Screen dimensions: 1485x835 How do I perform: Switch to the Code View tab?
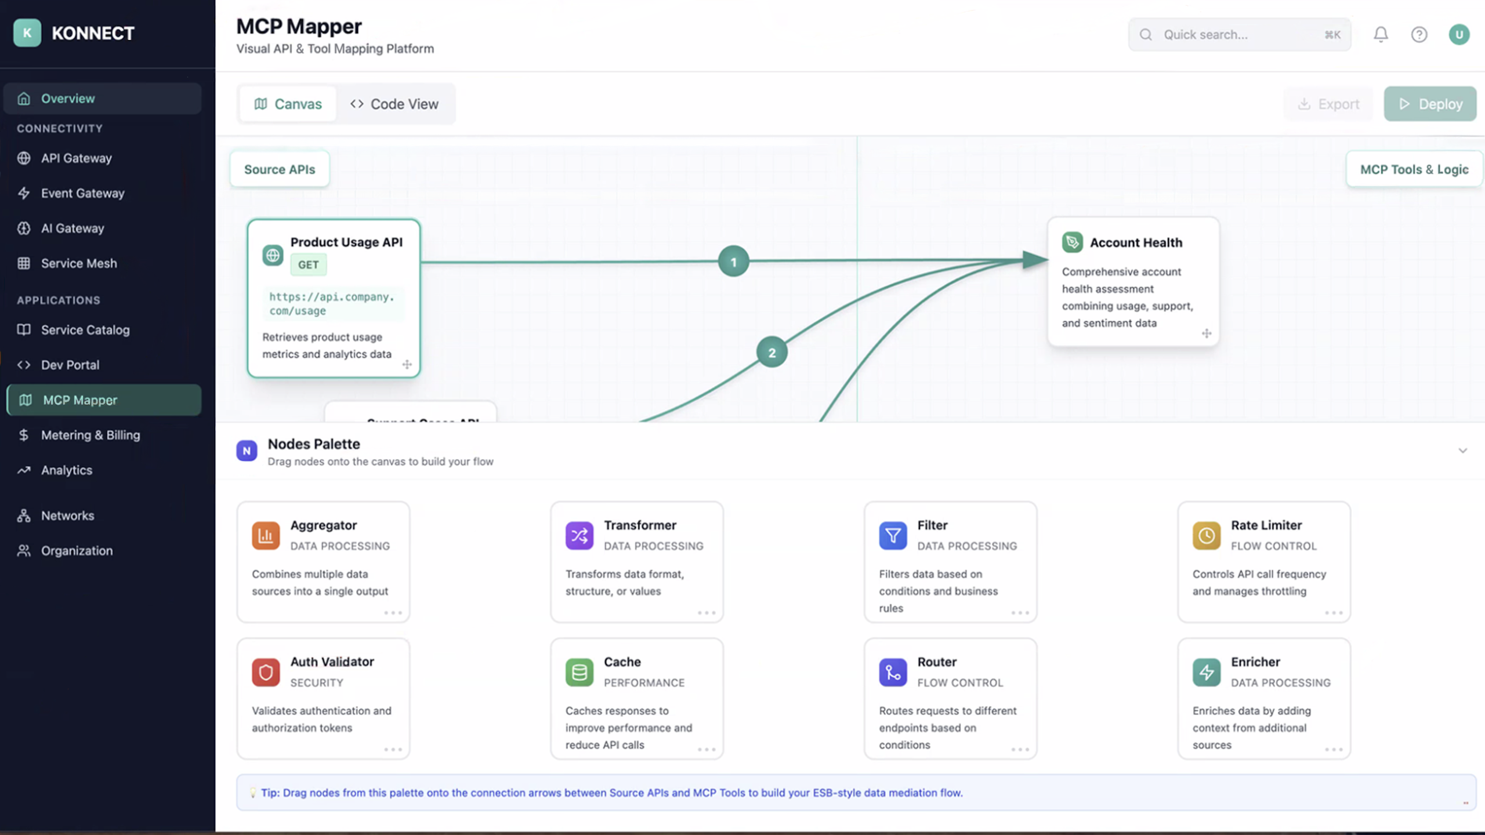tap(394, 104)
